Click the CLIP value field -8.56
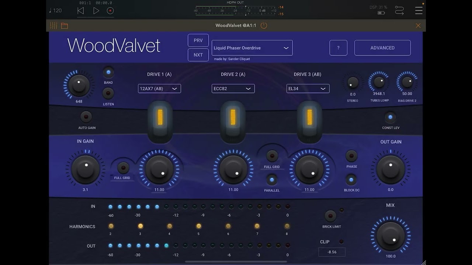Screen dimensions: 472x265 (332, 252)
